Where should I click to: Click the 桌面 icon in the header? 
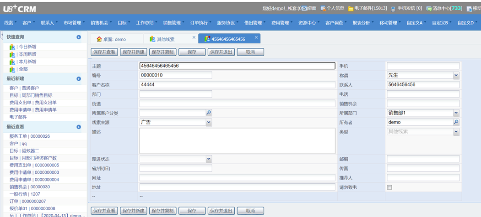(304, 8)
